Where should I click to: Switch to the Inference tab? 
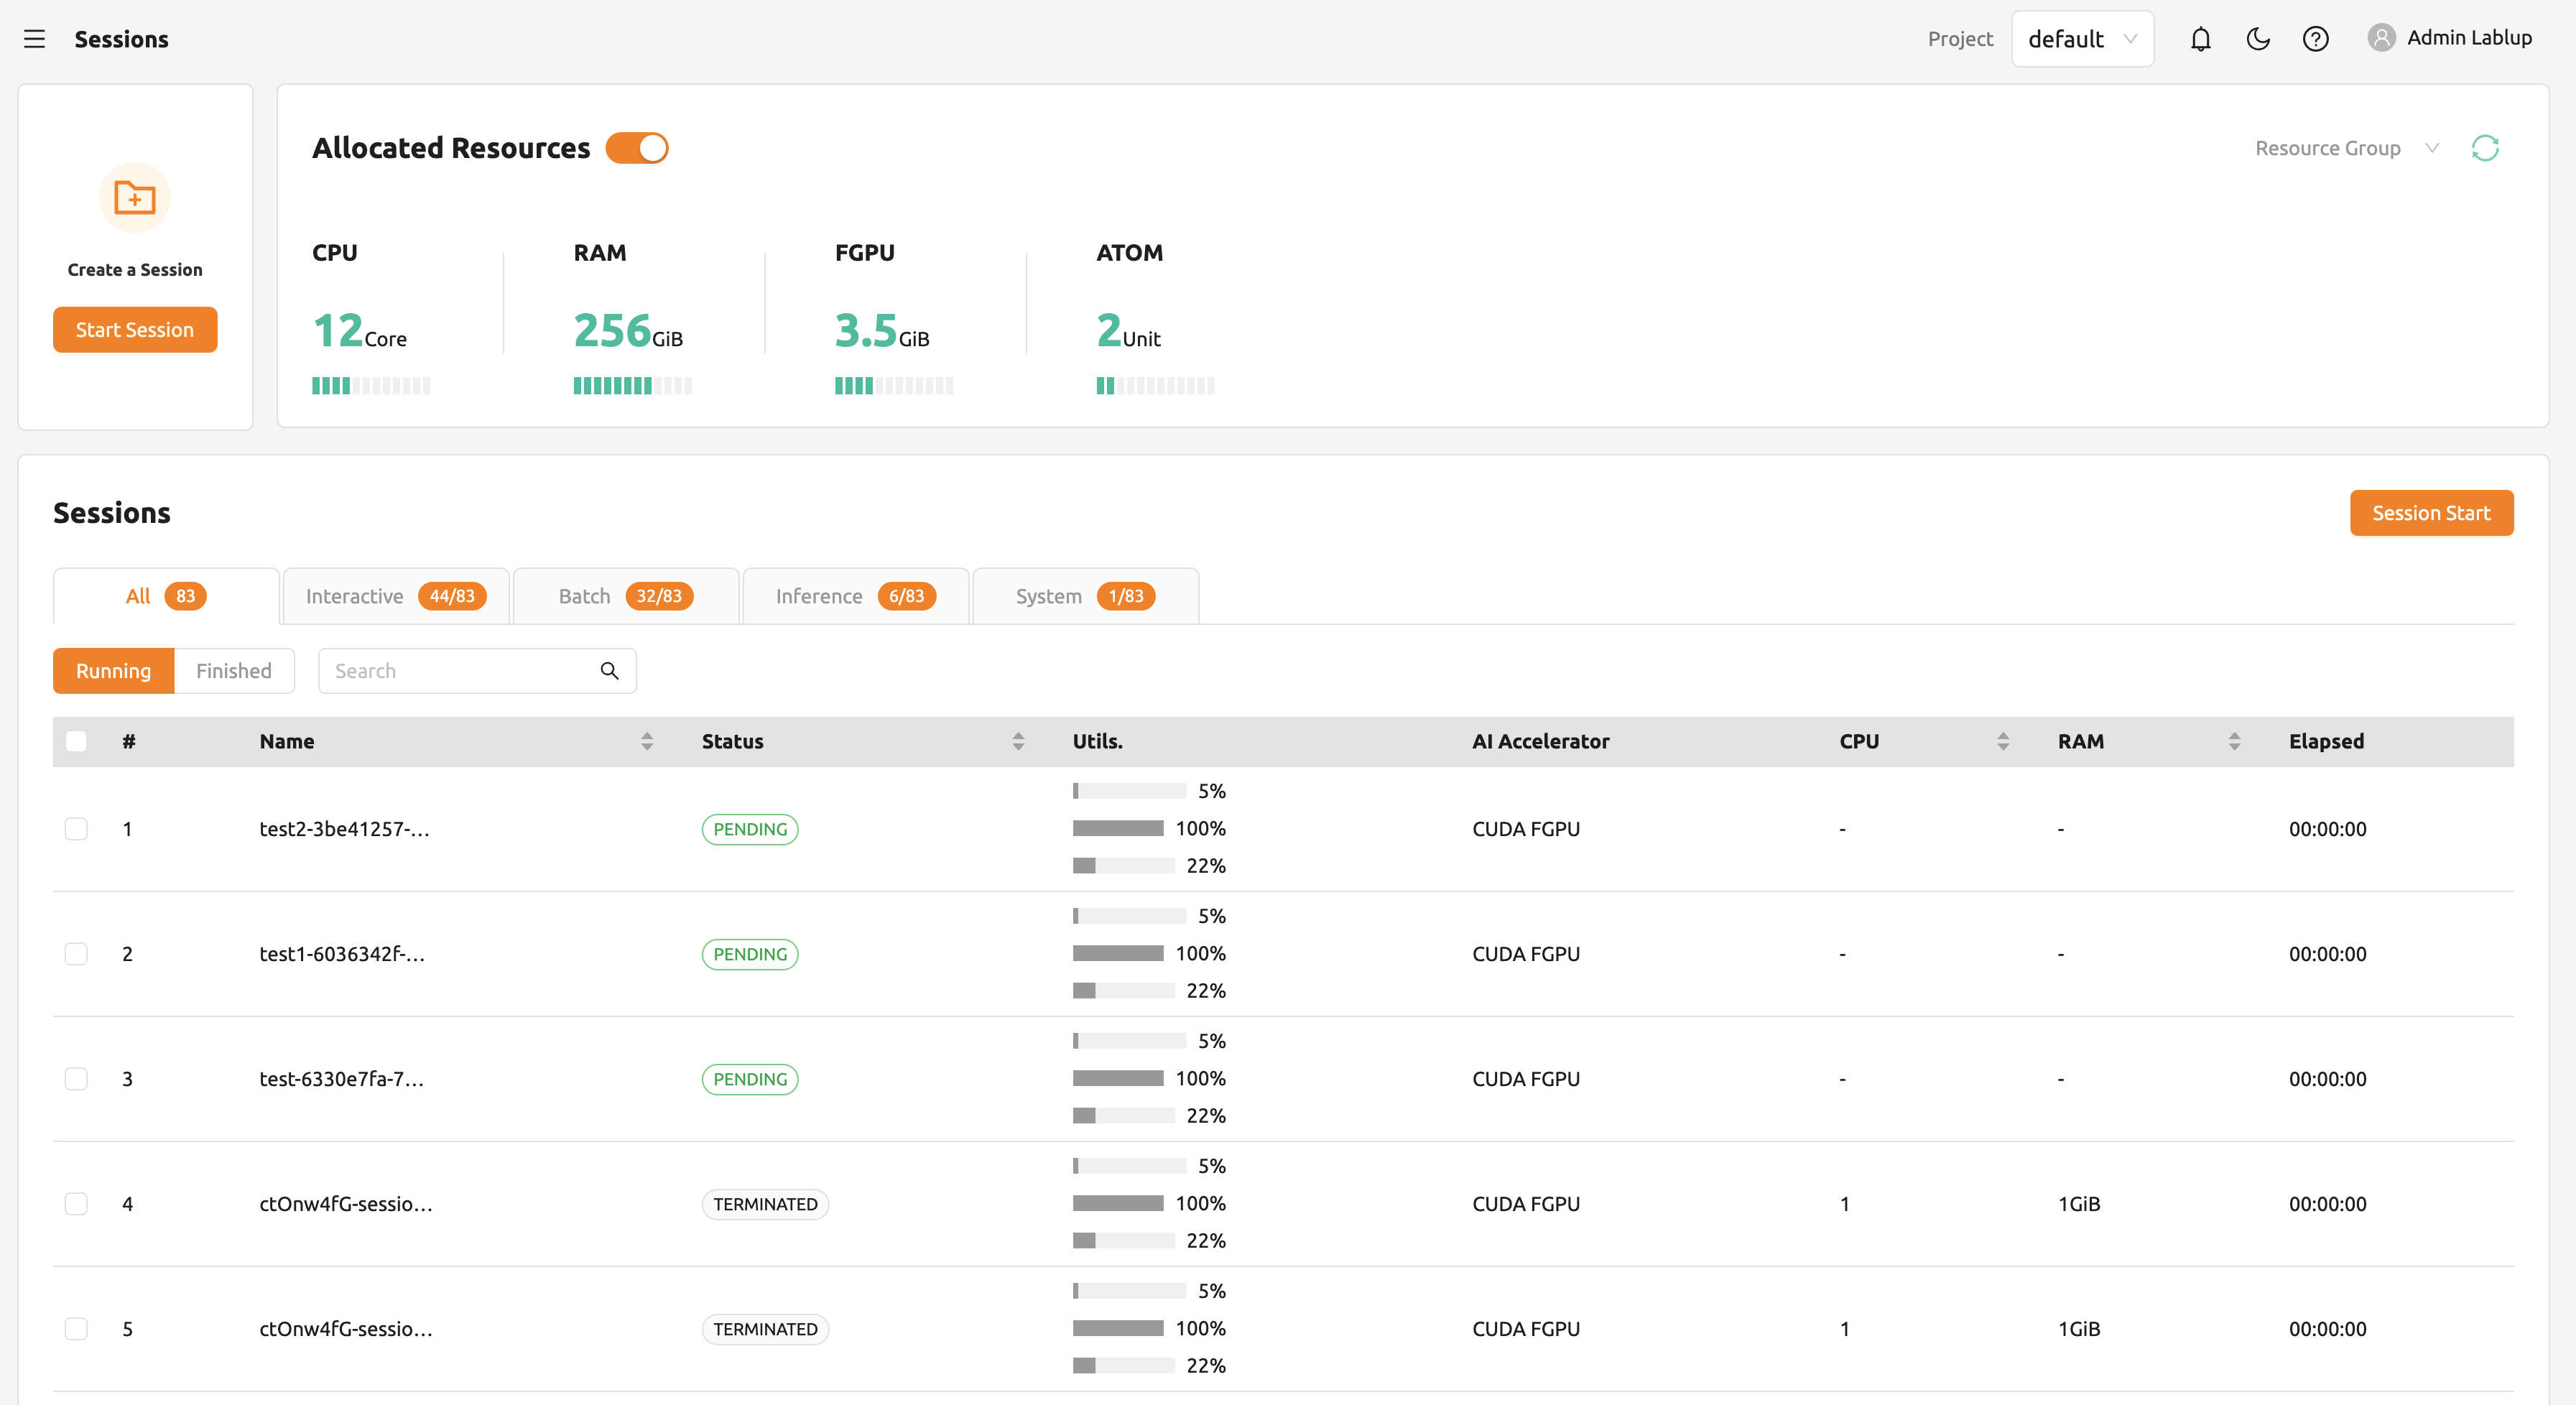coord(856,596)
